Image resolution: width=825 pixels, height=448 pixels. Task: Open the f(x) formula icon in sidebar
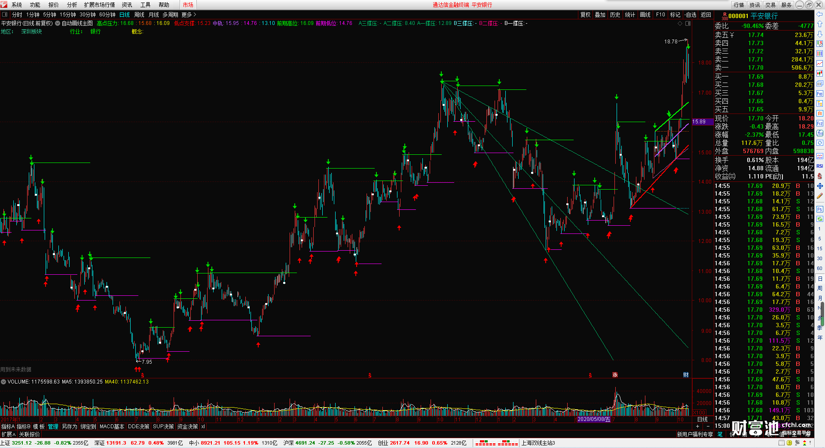820,133
